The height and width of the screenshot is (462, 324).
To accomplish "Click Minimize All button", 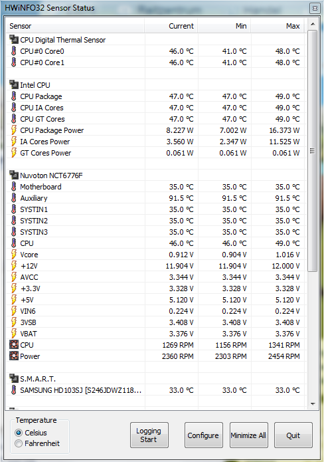I will click(248, 435).
